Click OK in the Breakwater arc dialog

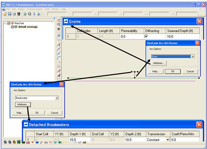37,113
